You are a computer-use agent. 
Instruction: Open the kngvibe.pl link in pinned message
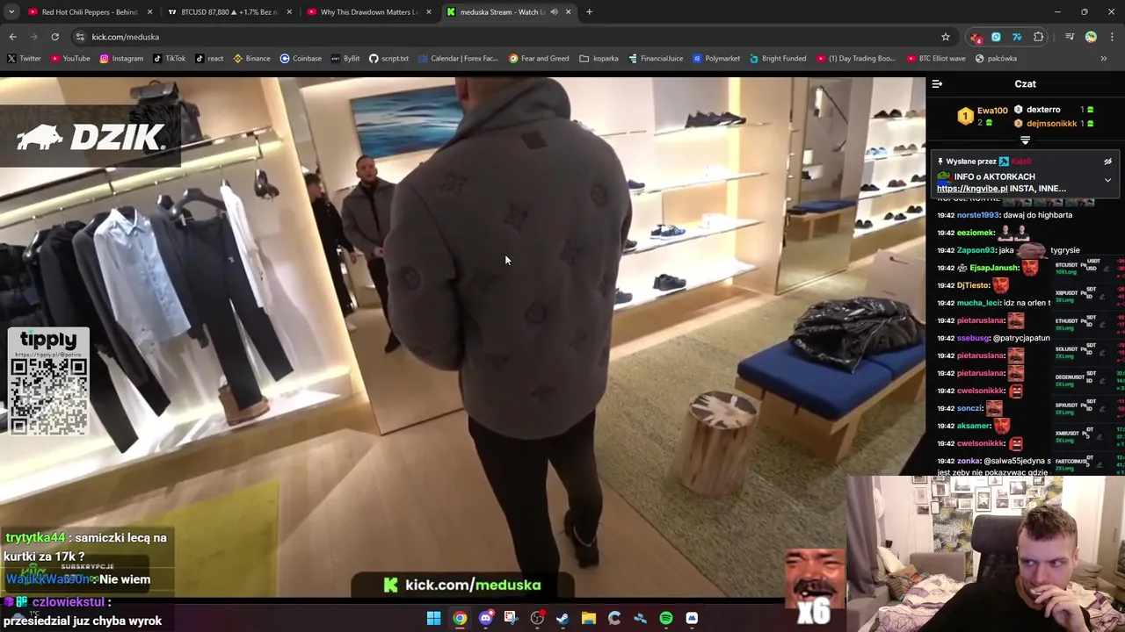(972, 189)
